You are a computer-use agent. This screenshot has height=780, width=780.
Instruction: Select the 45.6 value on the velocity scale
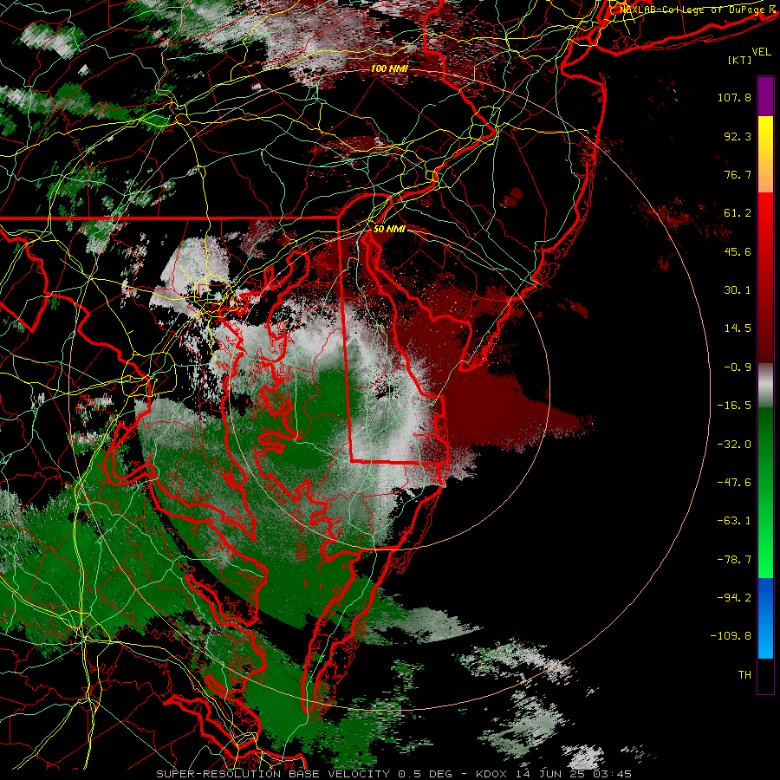pyautogui.click(x=738, y=251)
